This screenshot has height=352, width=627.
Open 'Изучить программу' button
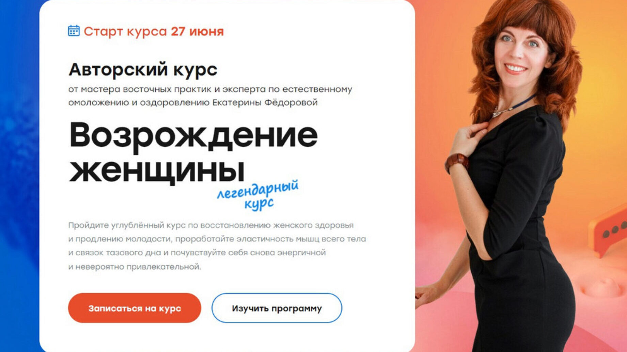coord(277,308)
